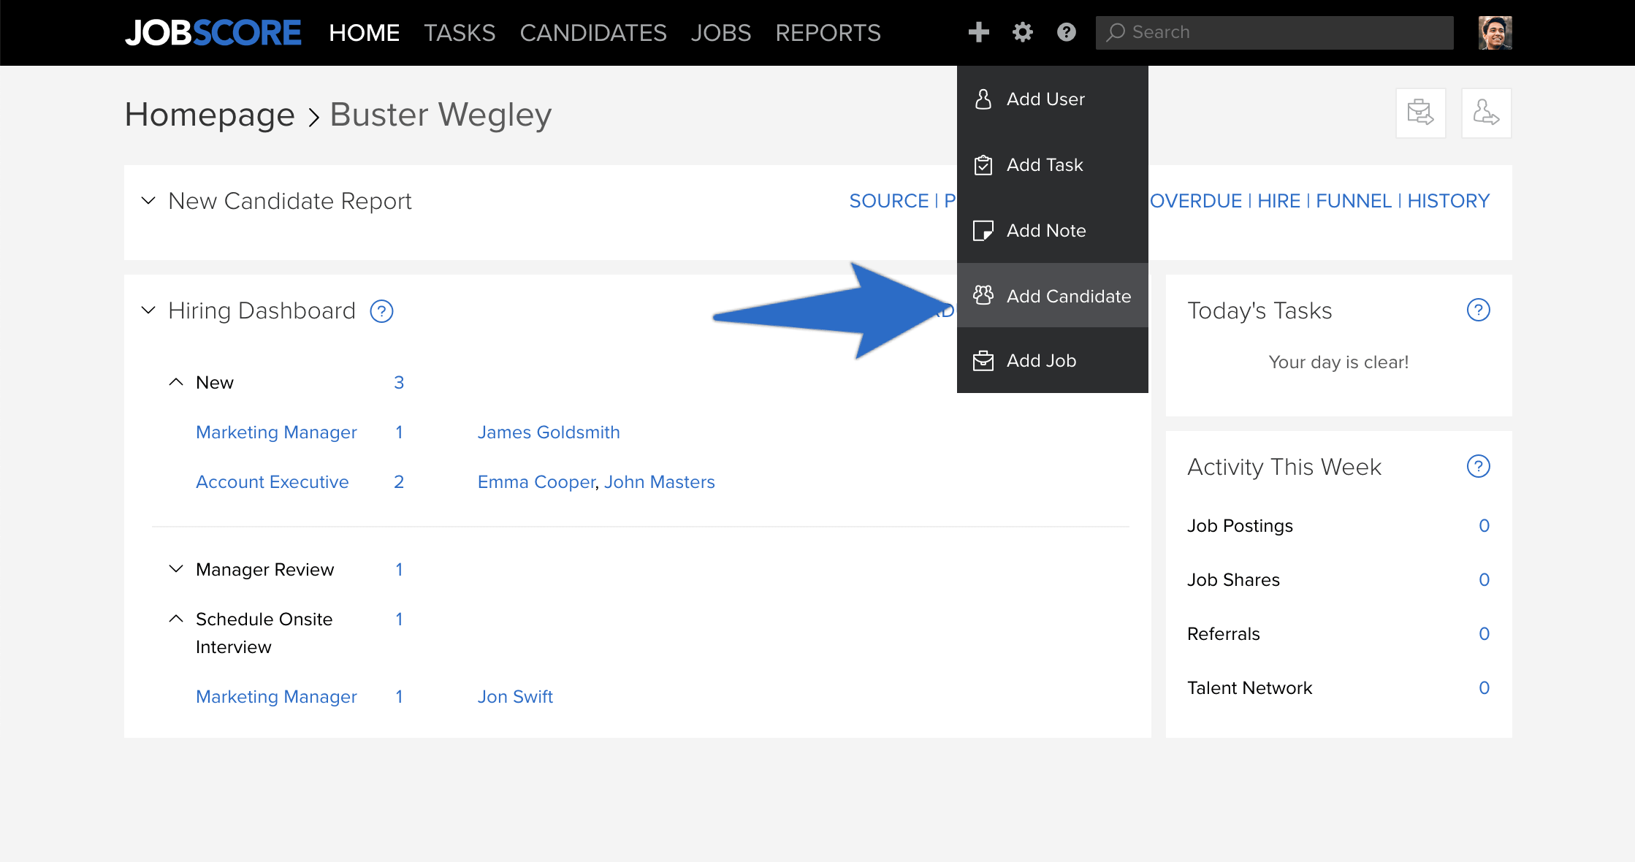Expand the Manager Review stage

pyautogui.click(x=176, y=569)
